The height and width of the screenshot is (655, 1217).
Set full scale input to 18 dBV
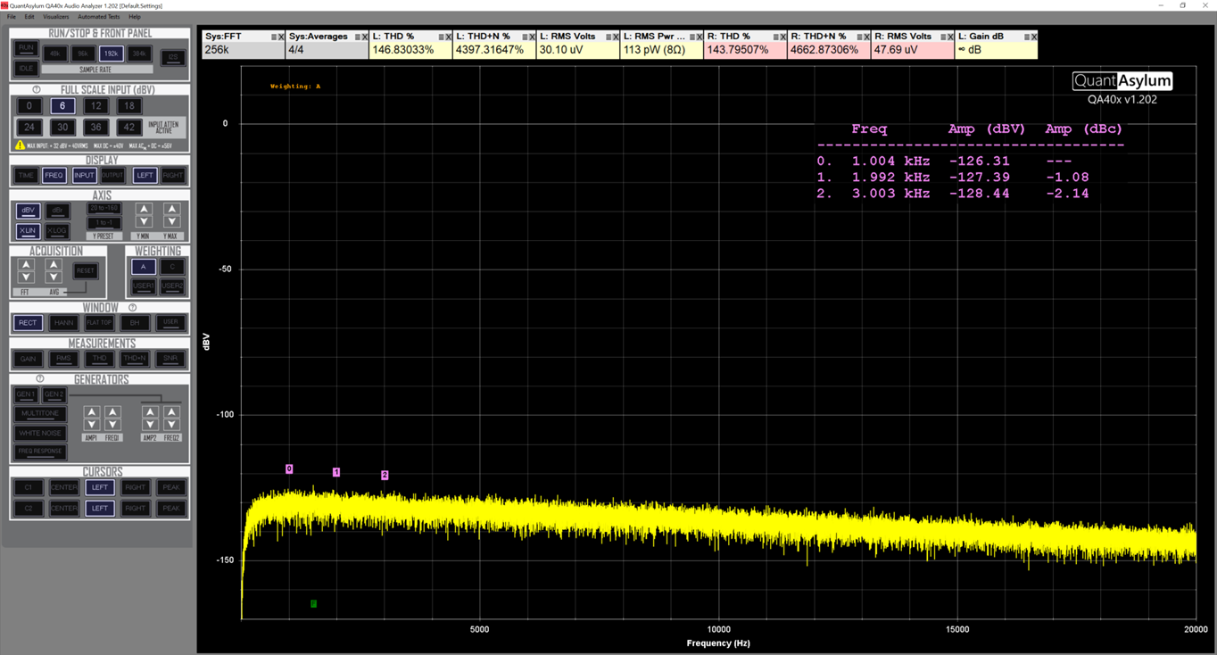click(x=128, y=105)
